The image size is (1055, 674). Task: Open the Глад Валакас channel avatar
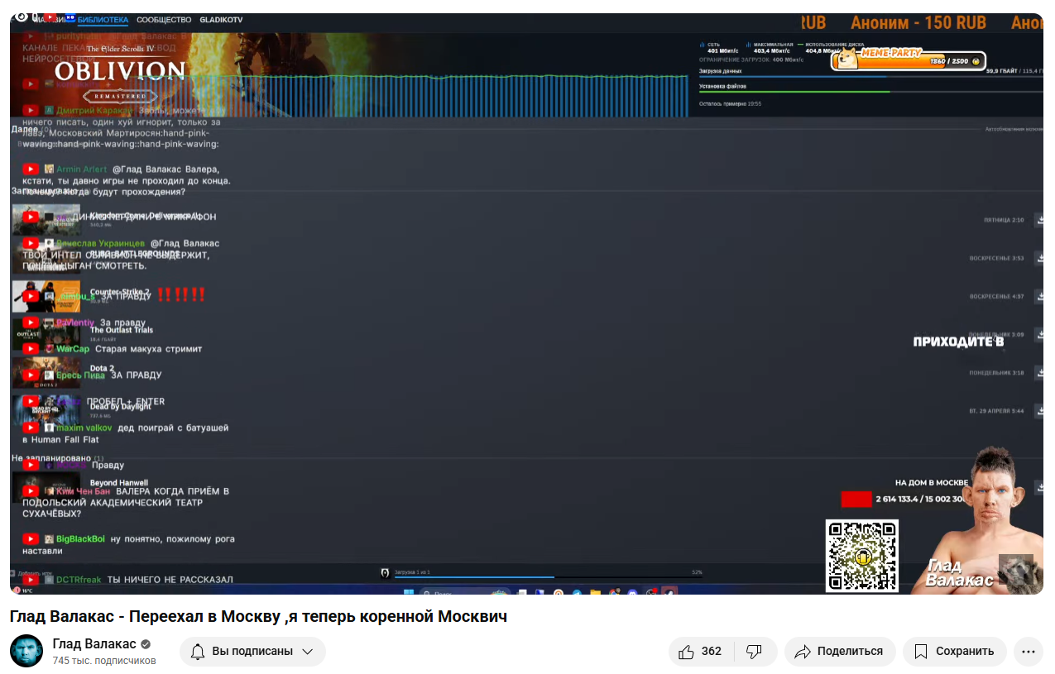[x=26, y=652]
